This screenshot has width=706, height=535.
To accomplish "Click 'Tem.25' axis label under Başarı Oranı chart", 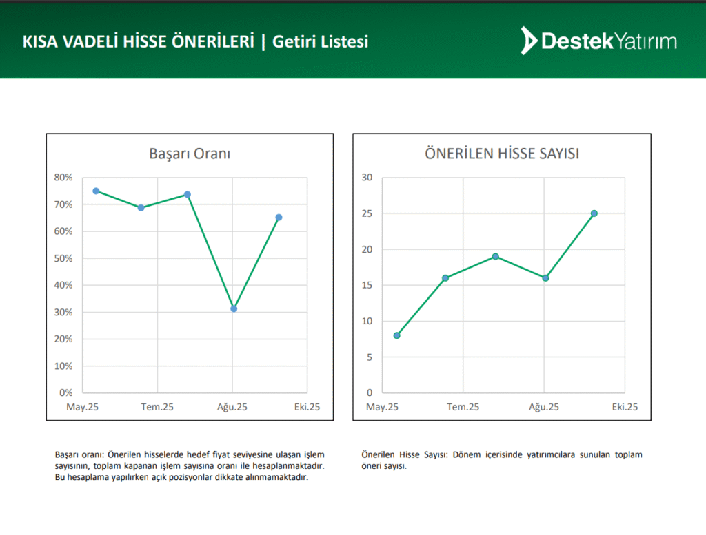I will click(158, 407).
